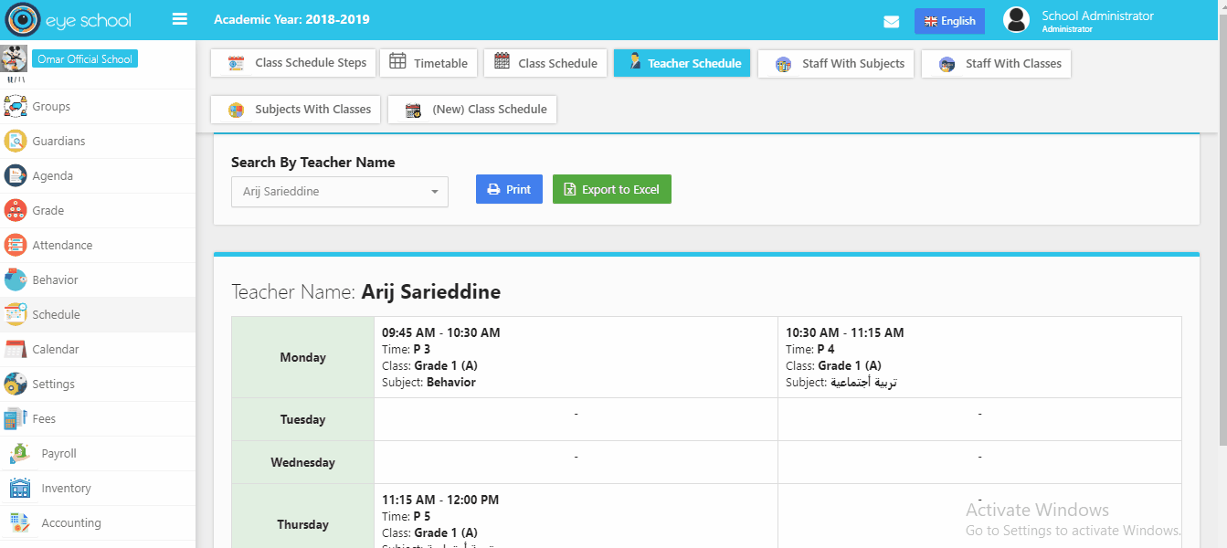This screenshot has width=1227, height=548.
Task: Click the Settings sidebar icon
Action: [x=15, y=385]
